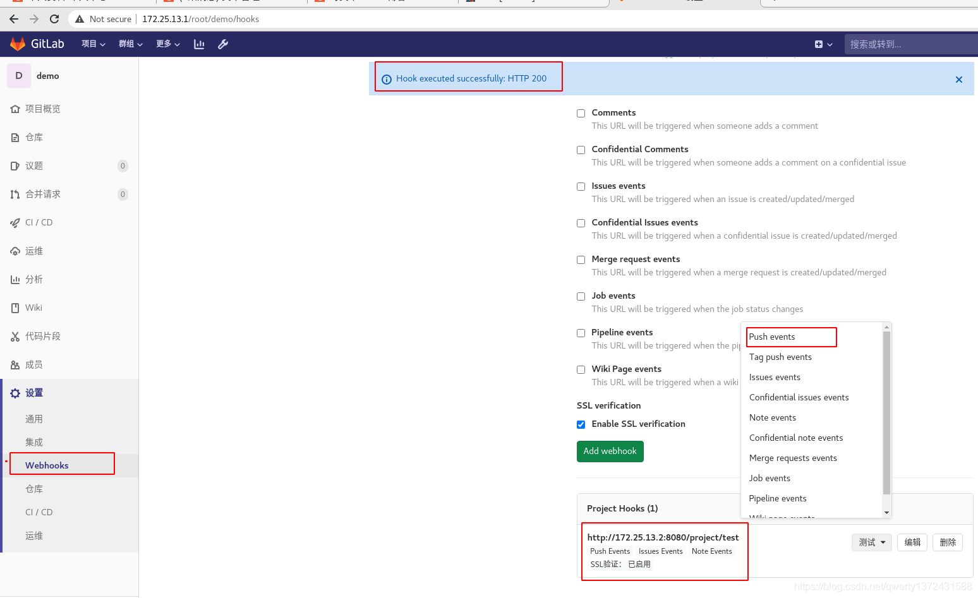Click the new item plus icon
The height and width of the screenshot is (598, 978).
pos(819,44)
